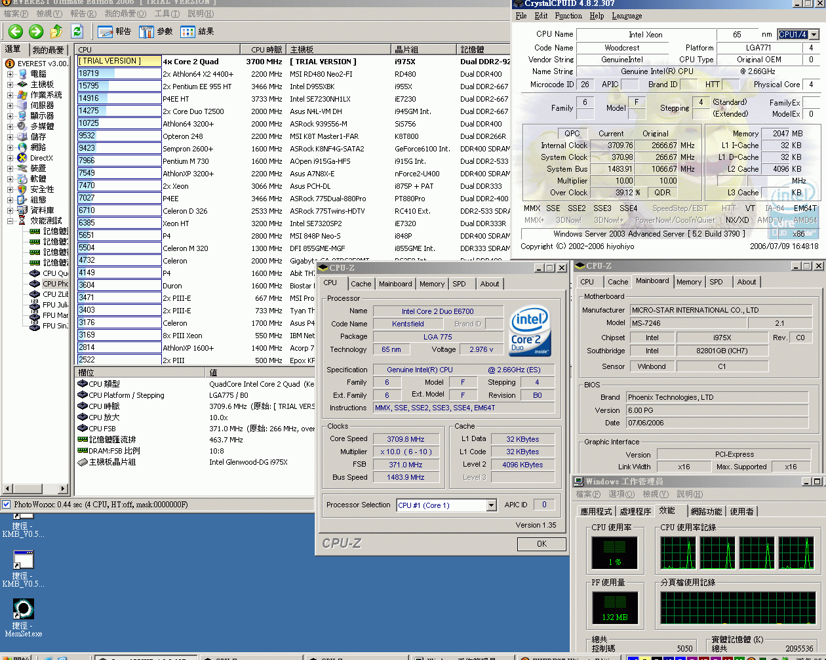Expand the DirectX tree node

pyautogui.click(x=10, y=158)
